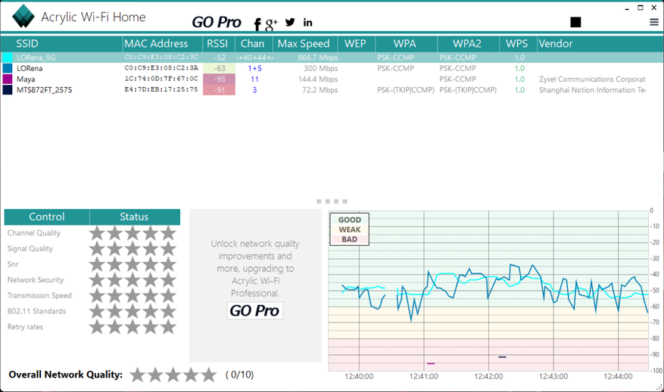Click Shanghai Notion Information vendor cell
Image resolution: width=664 pixels, height=392 pixels.
pos(592,90)
